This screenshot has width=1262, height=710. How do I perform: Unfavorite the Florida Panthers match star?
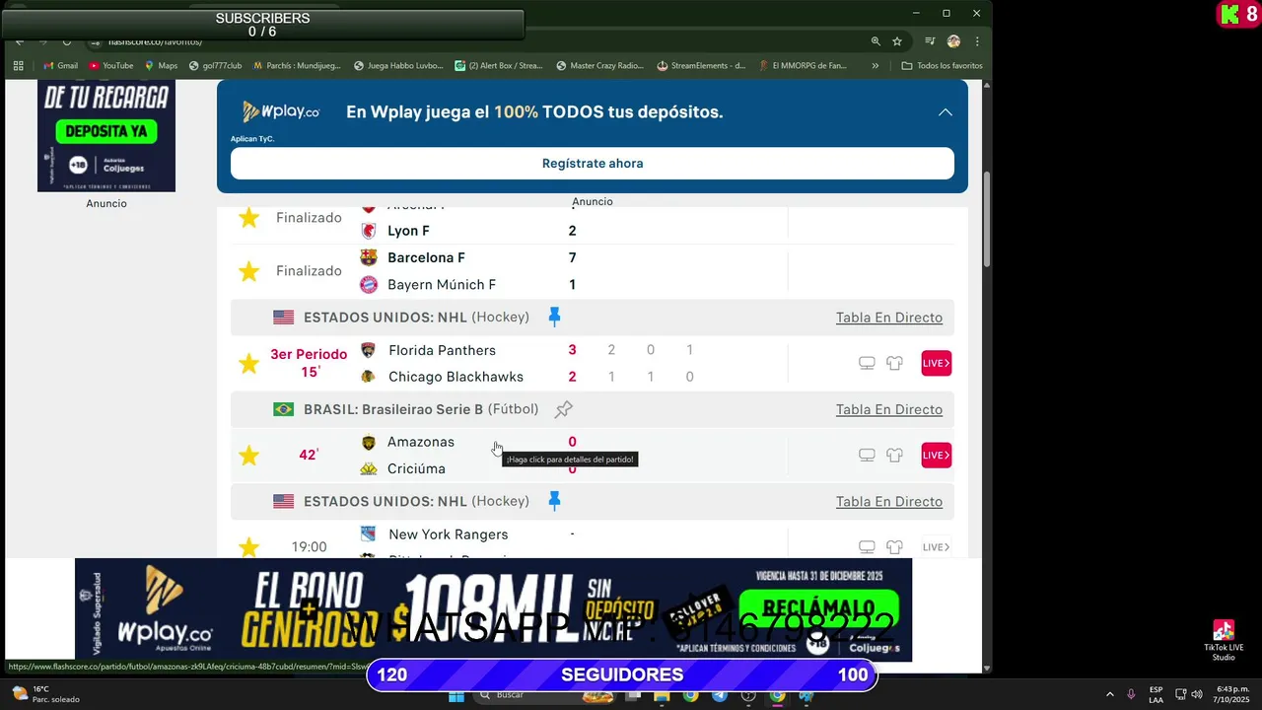(248, 364)
